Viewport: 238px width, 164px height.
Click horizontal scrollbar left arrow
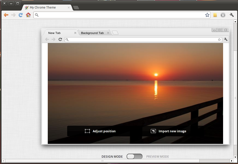click(3, 161)
